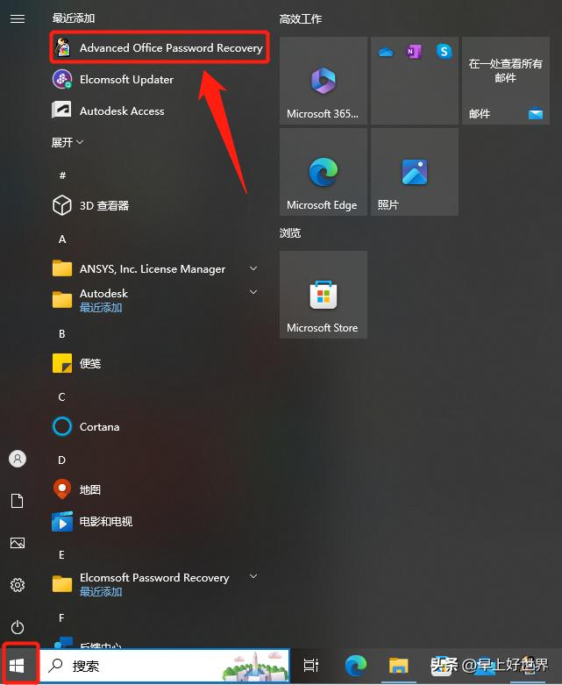Open the Microsoft Edge tile
This screenshot has width=562, height=685.
tap(324, 172)
